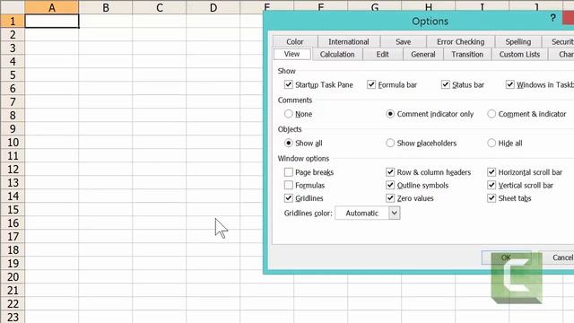
Task: Go to the Custom Lists tab
Action: click(x=519, y=54)
